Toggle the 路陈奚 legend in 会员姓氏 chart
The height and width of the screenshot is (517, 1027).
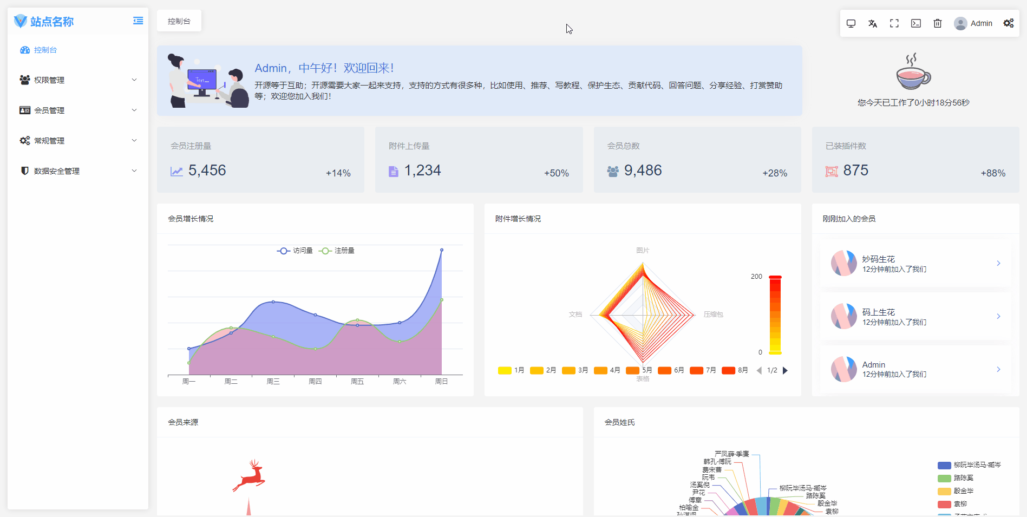[x=956, y=478]
